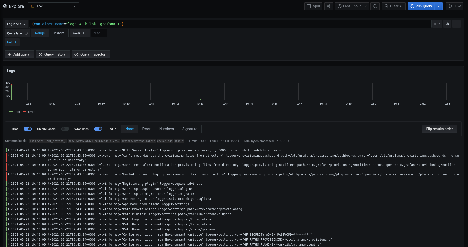
Task: Select Instant query type
Action: click(59, 33)
